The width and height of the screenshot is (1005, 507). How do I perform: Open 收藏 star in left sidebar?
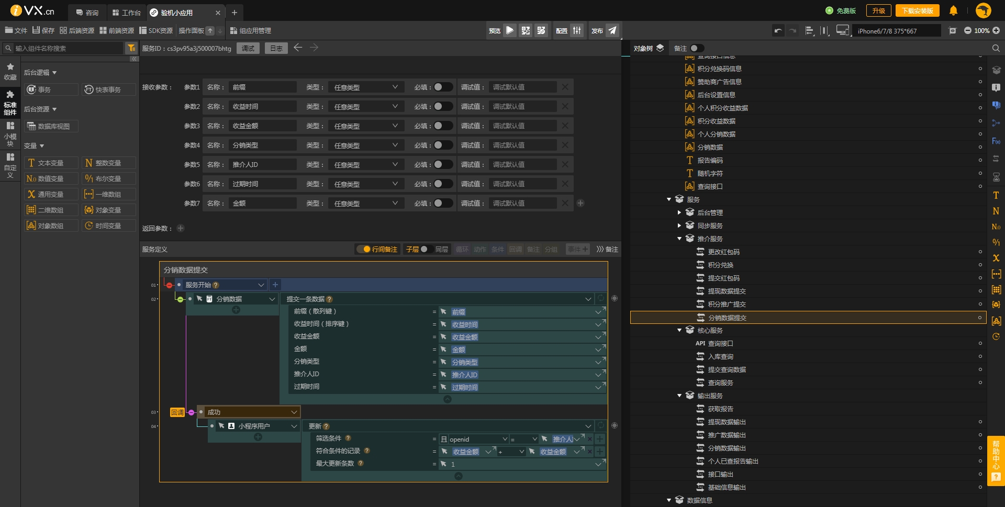10,72
